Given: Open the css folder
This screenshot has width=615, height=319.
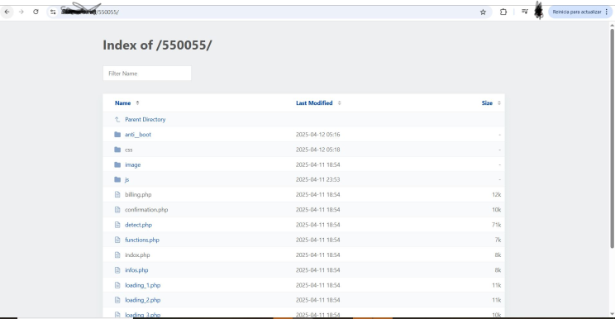Looking at the screenshot, I should pos(129,150).
